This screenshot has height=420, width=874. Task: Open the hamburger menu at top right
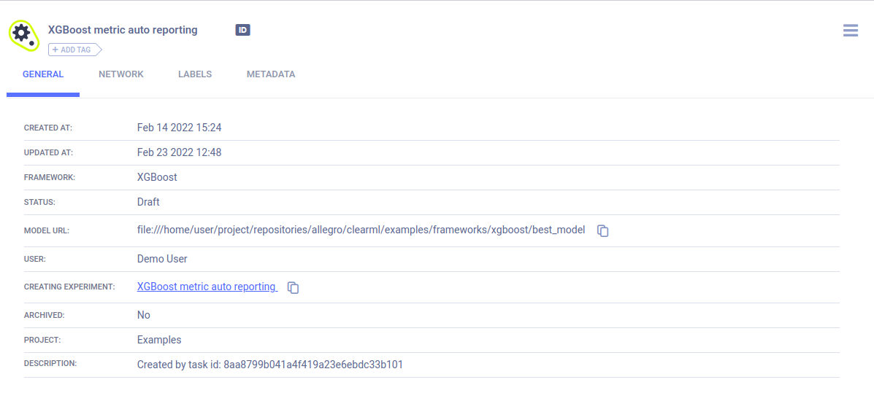click(850, 31)
